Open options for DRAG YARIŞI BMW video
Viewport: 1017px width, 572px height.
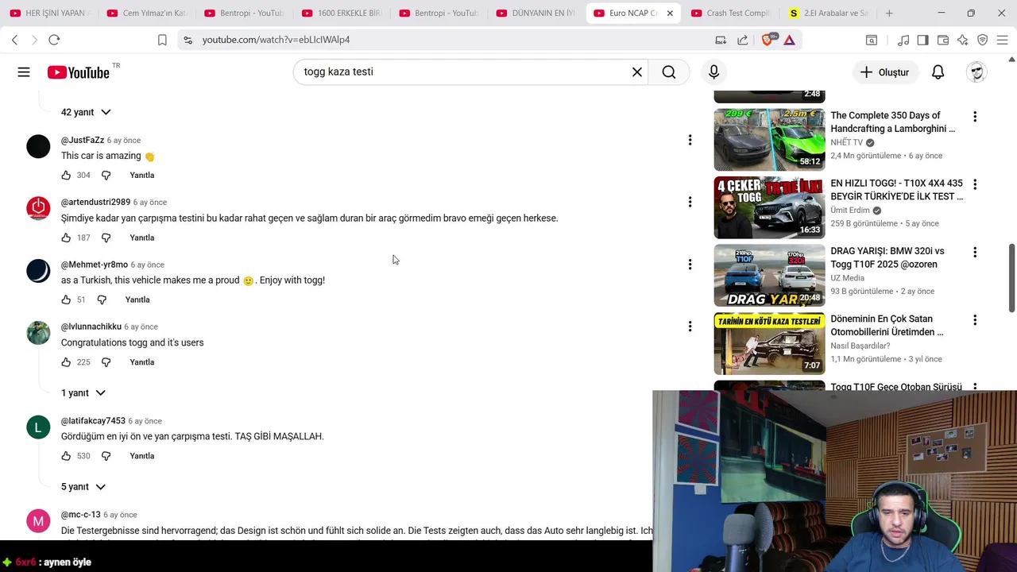[975, 252]
